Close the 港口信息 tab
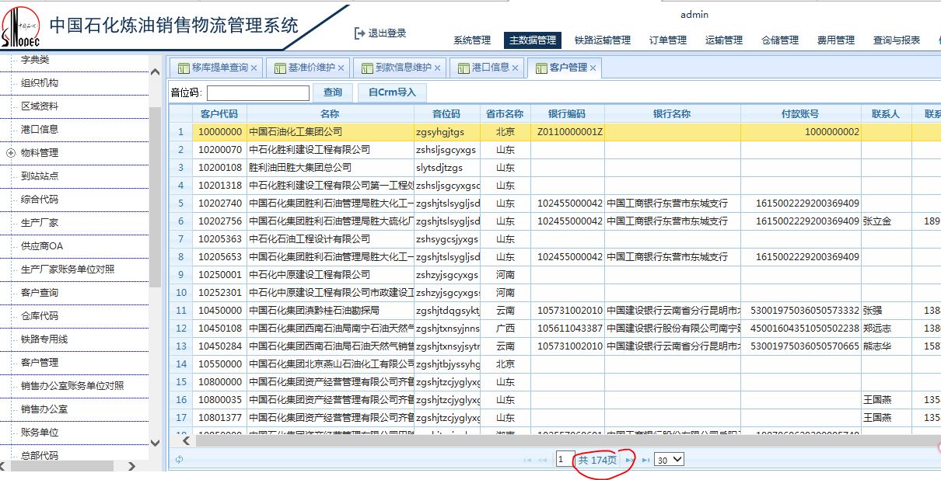Viewport: 941px width, 480px height. pyautogui.click(x=515, y=68)
